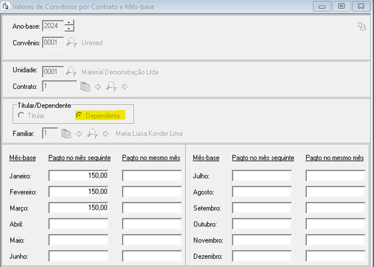Go to previous Contrato with left arrow
The height and width of the screenshot is (267, 374).
point(98,87)
